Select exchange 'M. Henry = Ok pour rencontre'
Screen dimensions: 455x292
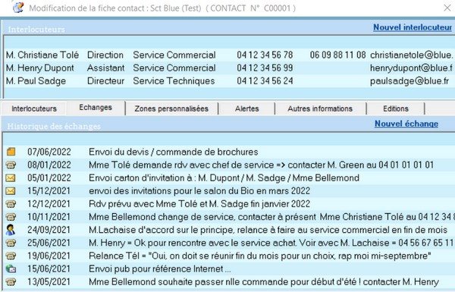pos(271,243)
